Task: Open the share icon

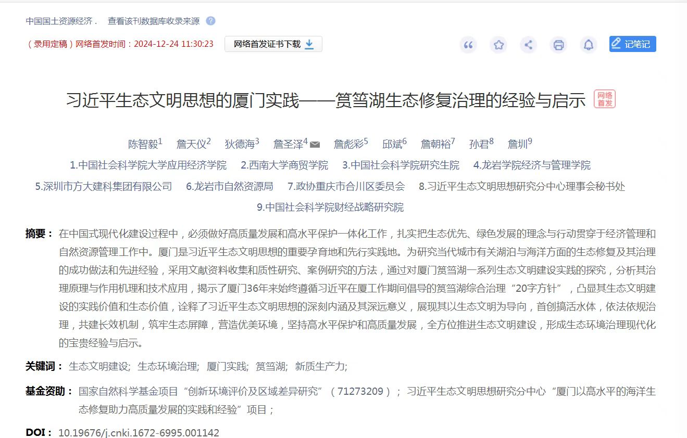Action: [528, 45]
